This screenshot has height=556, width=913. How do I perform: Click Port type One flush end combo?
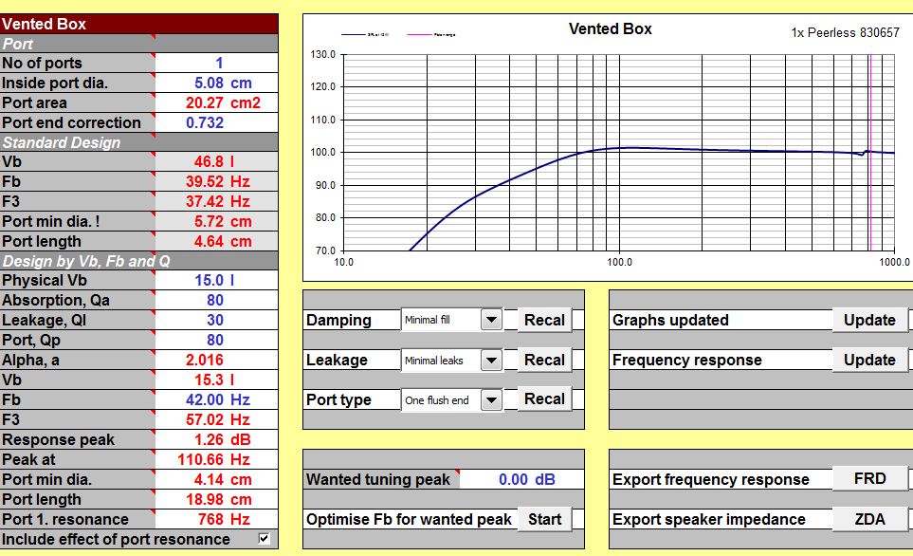pyautogui.click(x=452, y=399)
